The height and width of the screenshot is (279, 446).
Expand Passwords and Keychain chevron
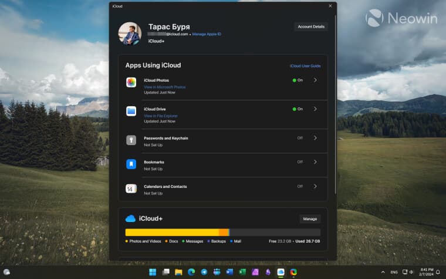point(315,138)
